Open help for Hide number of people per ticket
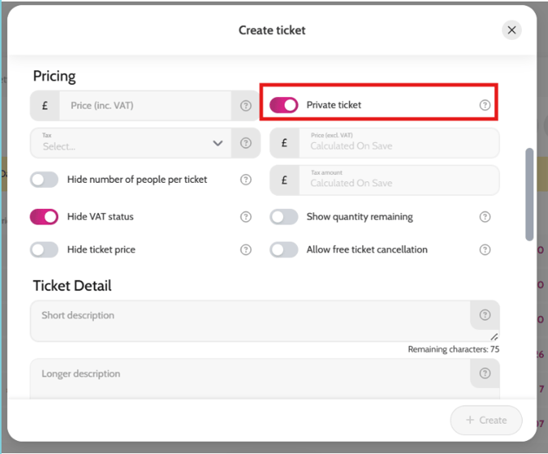This screenshot has width=548, height=454. point(245,180)
